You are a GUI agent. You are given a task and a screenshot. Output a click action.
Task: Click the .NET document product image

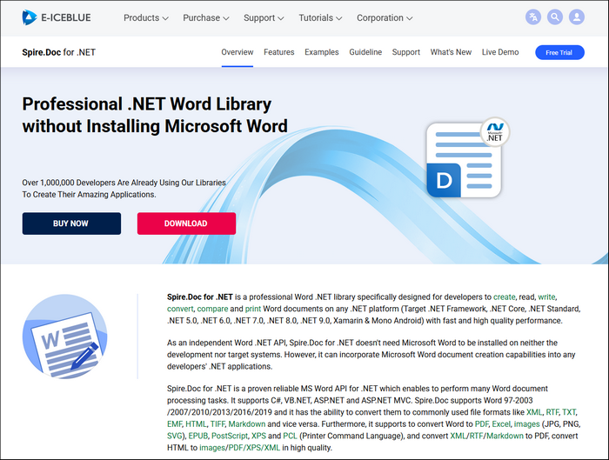click(x=467, y=157)
